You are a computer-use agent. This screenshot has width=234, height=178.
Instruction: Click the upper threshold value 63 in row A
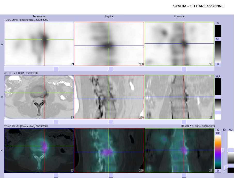point(218,39)
